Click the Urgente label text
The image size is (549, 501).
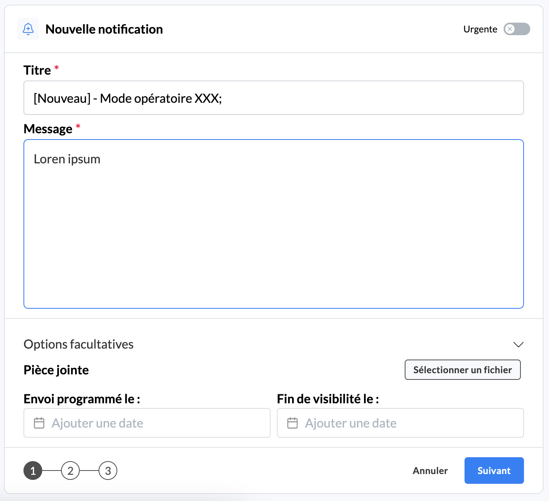point(480,29)
